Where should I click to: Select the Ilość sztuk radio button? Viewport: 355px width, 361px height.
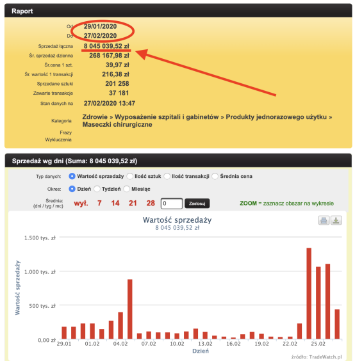[130, 176]
